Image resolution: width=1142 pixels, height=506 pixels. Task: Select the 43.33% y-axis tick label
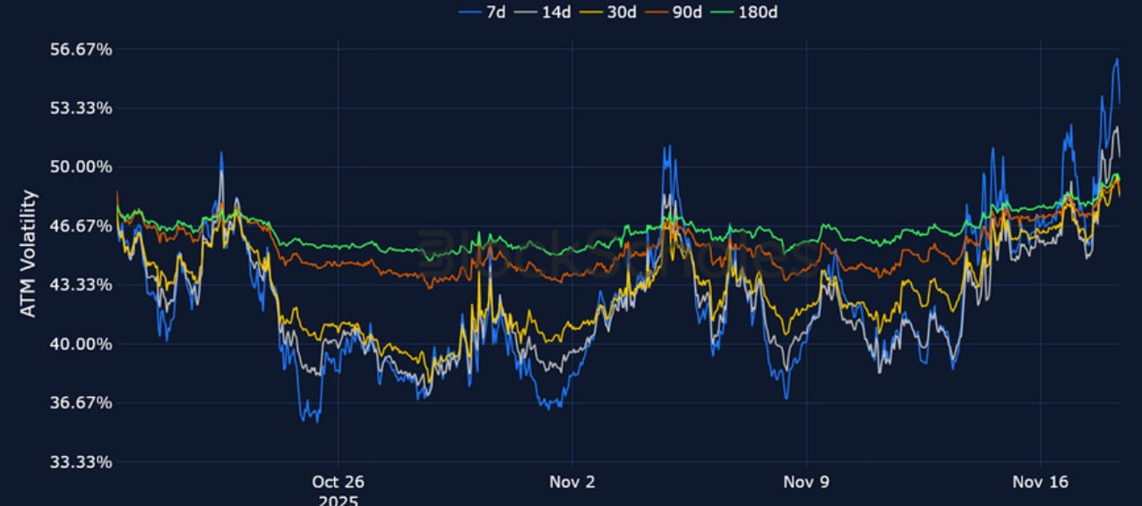point(80,285)
